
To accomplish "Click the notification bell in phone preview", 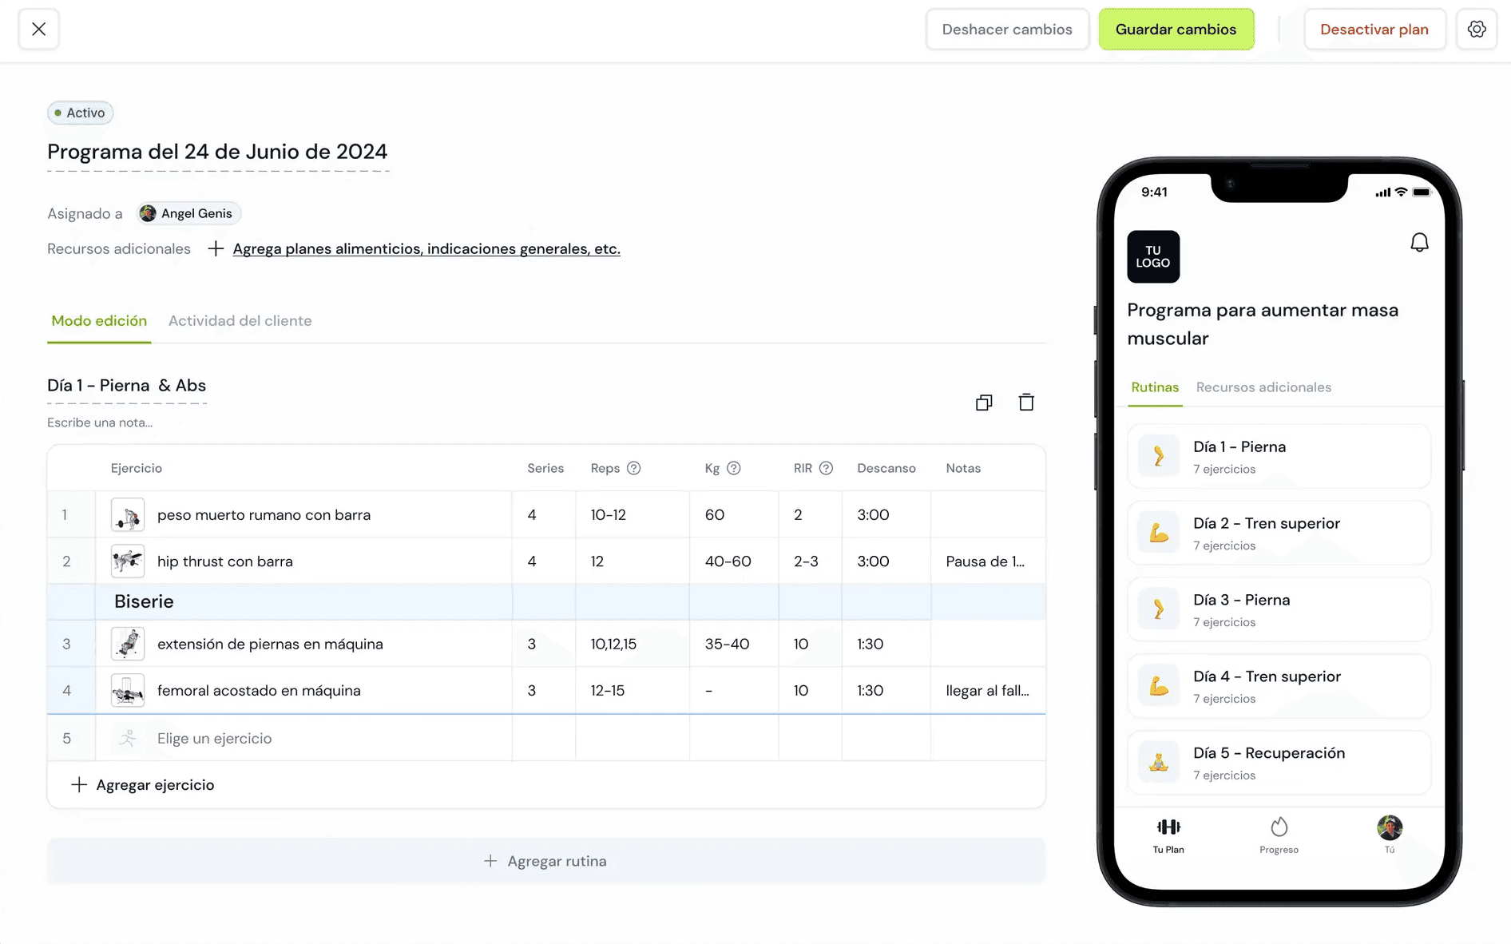I will (1420, 242).
